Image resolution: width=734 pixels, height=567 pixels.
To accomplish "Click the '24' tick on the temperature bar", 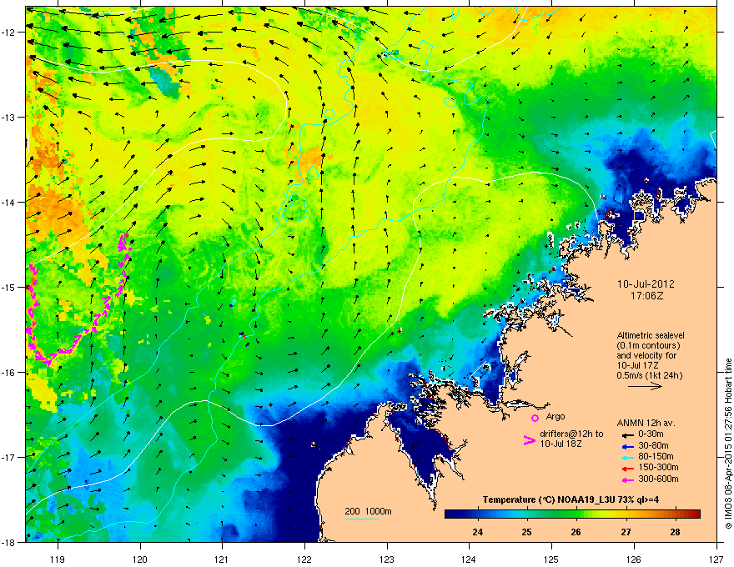I will click(x=477, y=532).
